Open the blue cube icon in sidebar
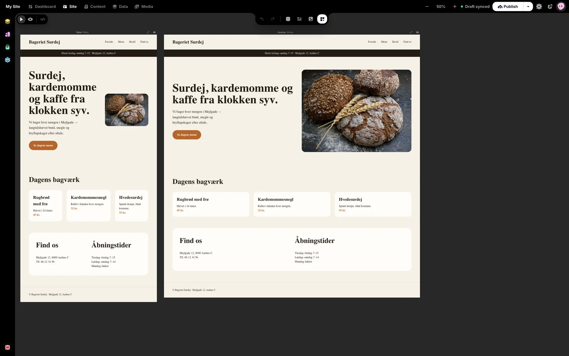The width and height of the screenshot is (569, 356). pos(7,60)
